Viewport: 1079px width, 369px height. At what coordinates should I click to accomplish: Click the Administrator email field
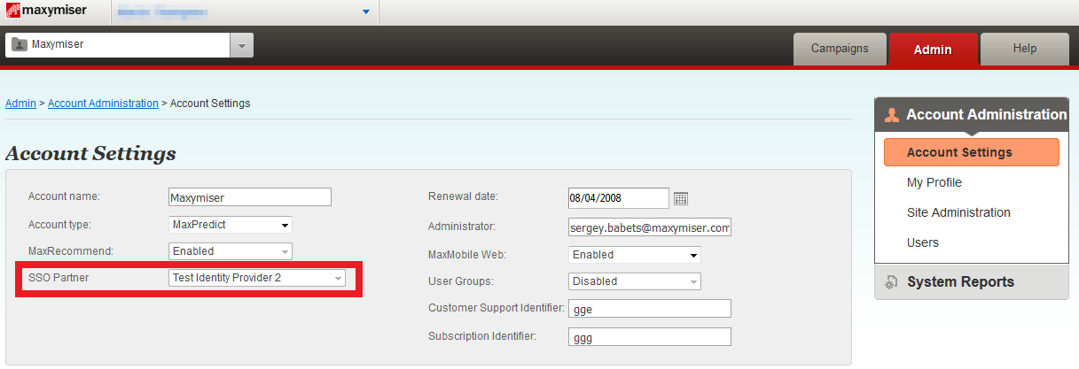[650, 228]
